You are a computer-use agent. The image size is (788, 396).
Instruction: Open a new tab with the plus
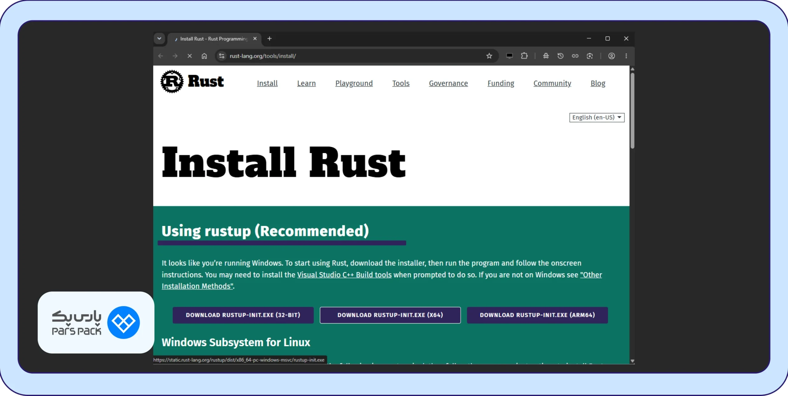(x=269, y=39)
